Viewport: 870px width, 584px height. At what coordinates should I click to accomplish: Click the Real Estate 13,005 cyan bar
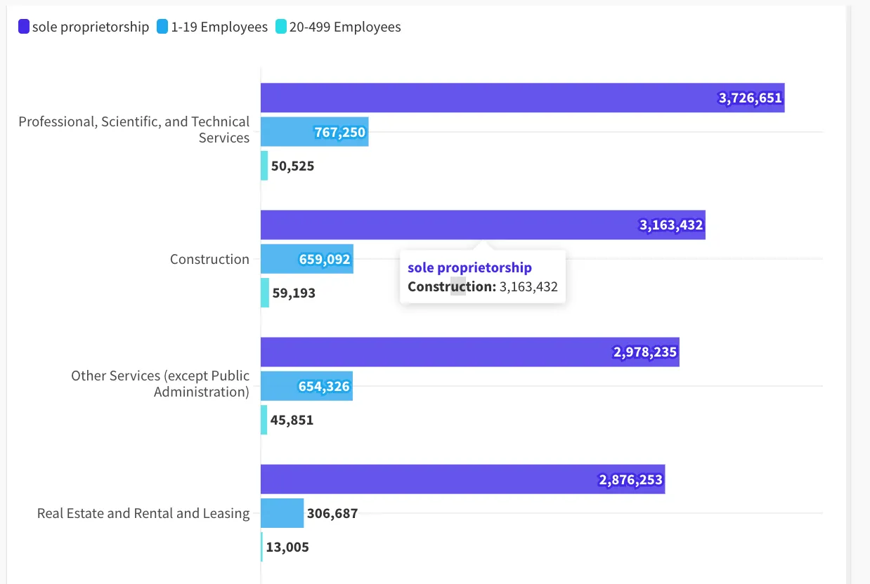click(261, 547)
